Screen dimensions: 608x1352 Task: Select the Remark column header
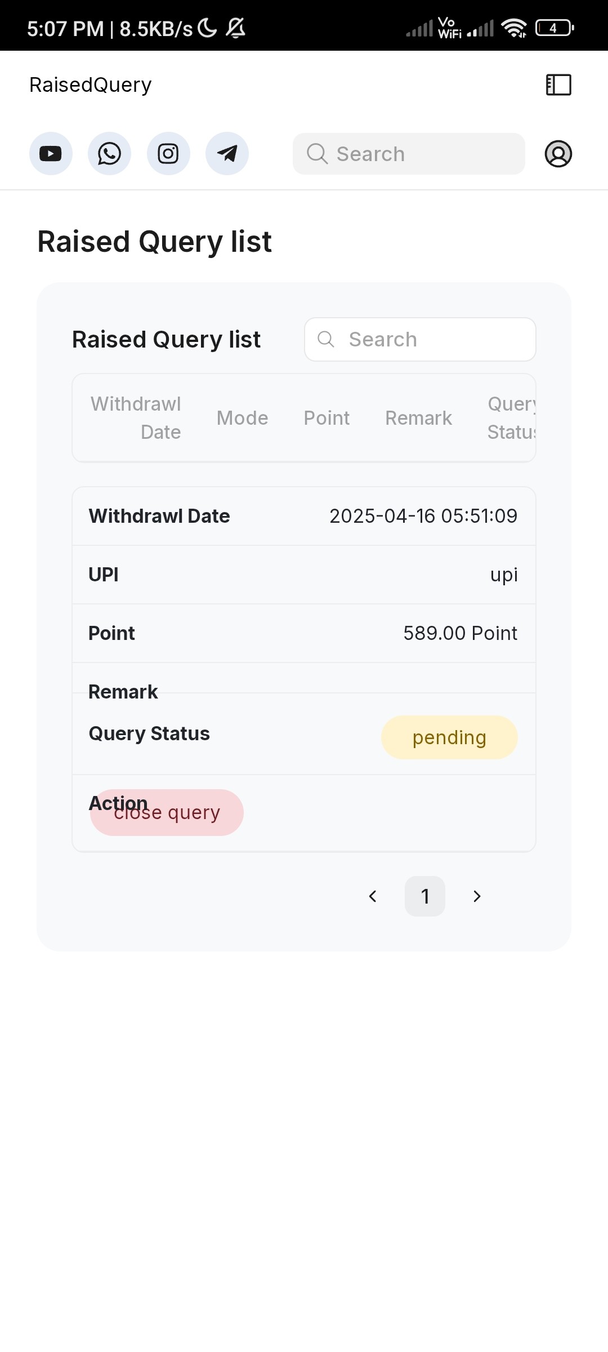(418, 418)
